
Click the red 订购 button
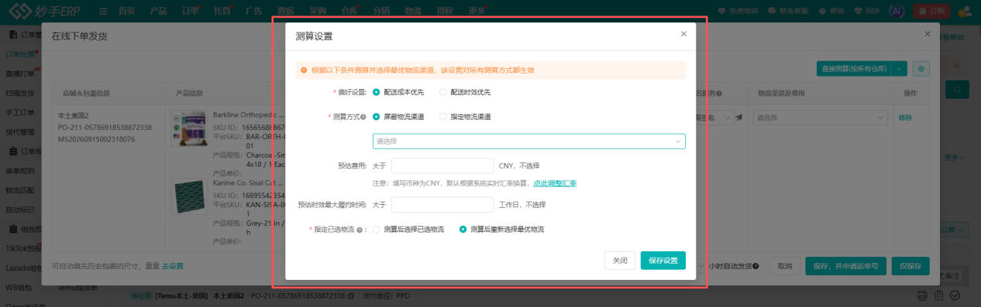(932, 11)
